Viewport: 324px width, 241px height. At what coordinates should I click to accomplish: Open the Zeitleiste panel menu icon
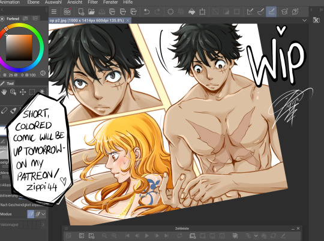point(66,228)
